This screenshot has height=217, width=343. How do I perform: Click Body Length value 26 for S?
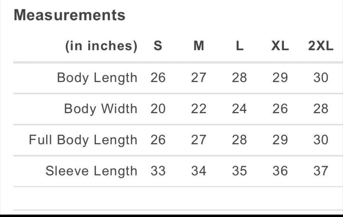(x=158, y=78)
